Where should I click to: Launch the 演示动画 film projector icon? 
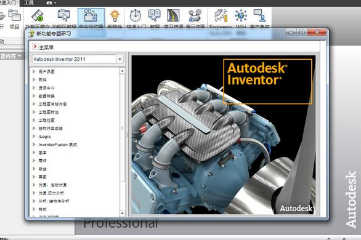pyautogui.click(x=195, y=16)
